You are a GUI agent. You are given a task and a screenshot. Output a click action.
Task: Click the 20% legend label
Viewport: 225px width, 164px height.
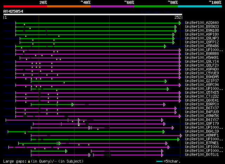pyautogui.click(x=43, y=2)
